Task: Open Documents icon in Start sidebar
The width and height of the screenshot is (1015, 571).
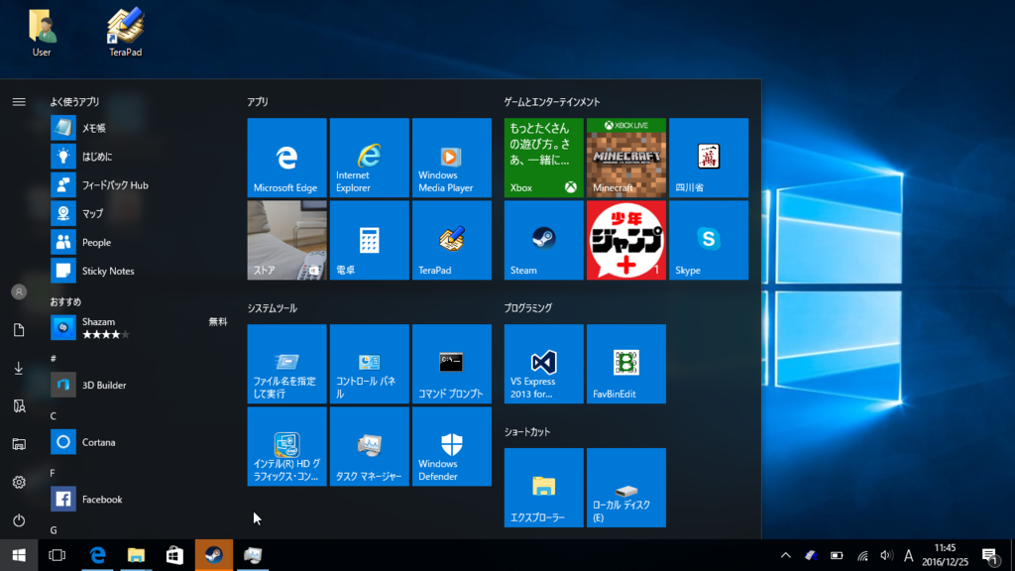Action: (19, 329)
